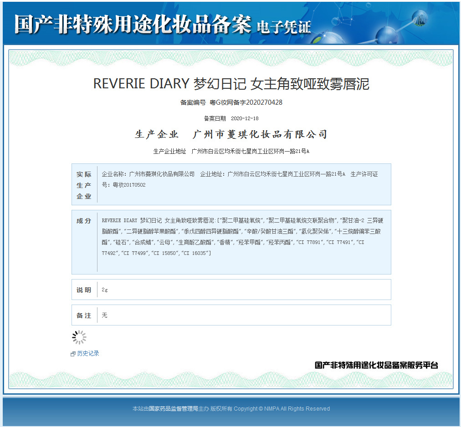Click the 无 remark value

[x=104, y=315]
